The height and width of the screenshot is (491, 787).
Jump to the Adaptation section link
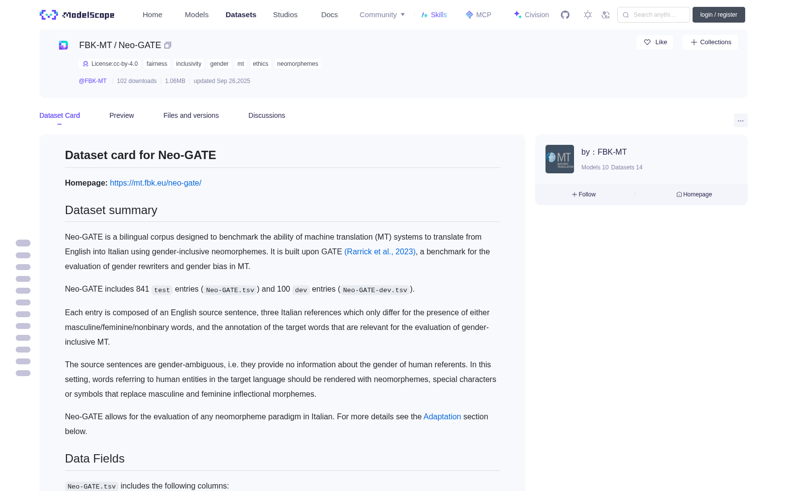(442, 416)
